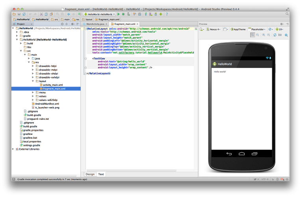Click the Scroll from Source icon in Project panel
Image resolution: width=301 pixels, height=197 pixels.
[62, 24]
